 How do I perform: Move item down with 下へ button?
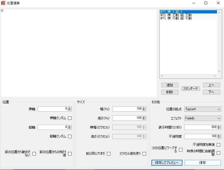tap(211, 92)
